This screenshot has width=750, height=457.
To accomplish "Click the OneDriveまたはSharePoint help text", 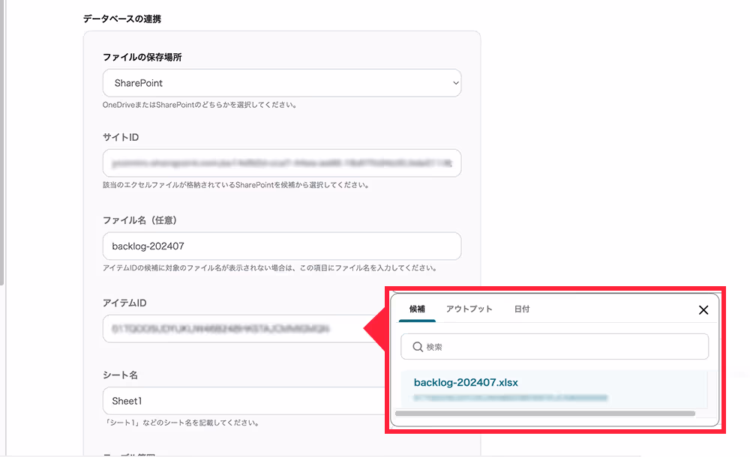I will tap(199, 105).
